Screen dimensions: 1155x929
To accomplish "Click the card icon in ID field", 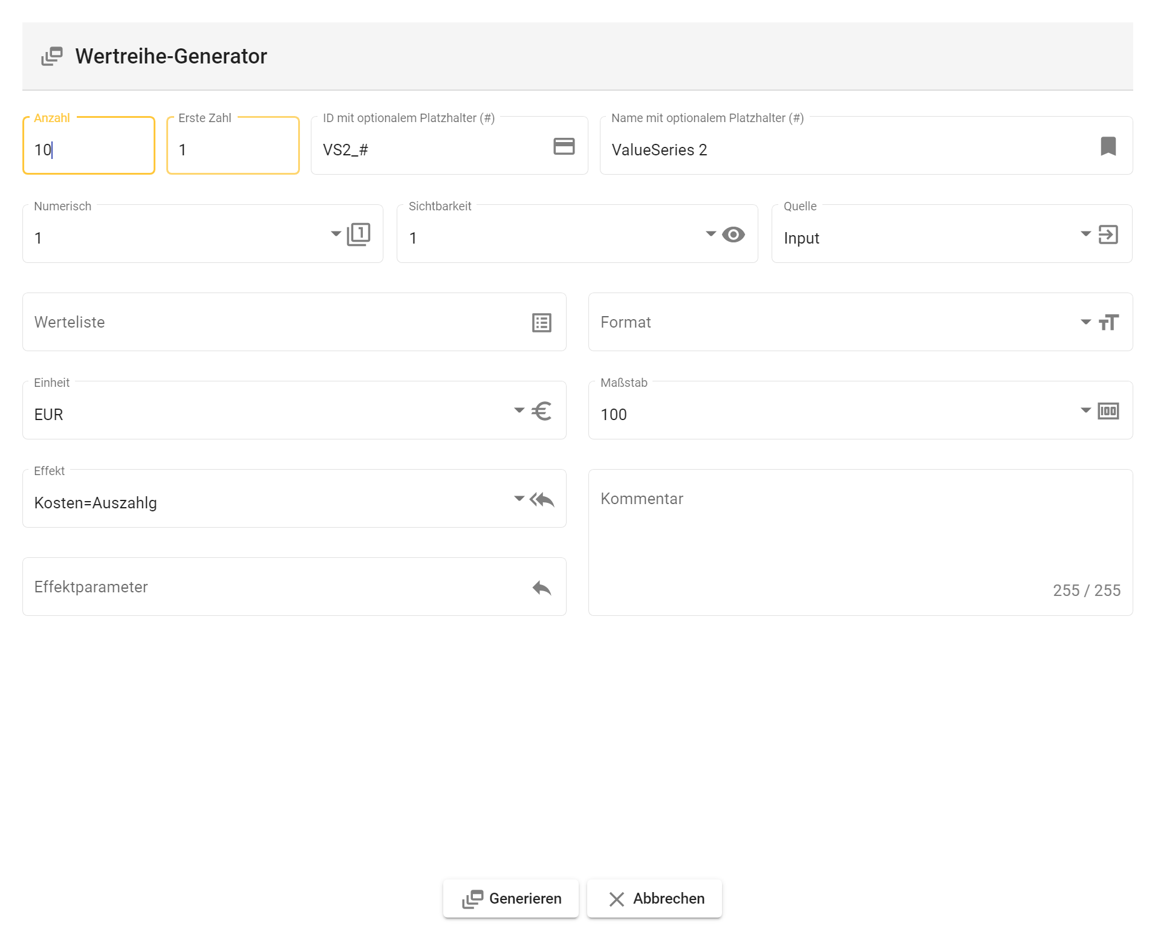I will [564, 146].
